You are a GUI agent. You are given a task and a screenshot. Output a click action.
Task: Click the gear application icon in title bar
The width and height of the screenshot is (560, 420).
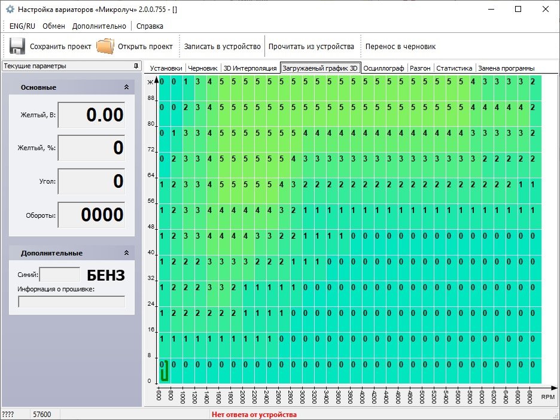[10, 10]
